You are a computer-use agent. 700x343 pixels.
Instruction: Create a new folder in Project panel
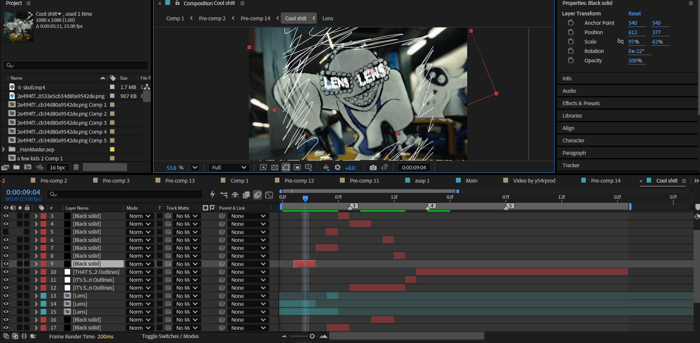(17, 167)
